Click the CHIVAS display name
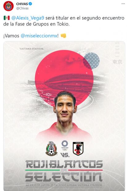 click(x=22, y=4)
